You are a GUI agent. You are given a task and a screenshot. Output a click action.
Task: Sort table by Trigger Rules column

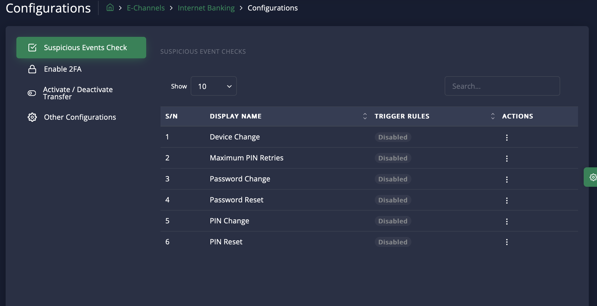point(493,116)
